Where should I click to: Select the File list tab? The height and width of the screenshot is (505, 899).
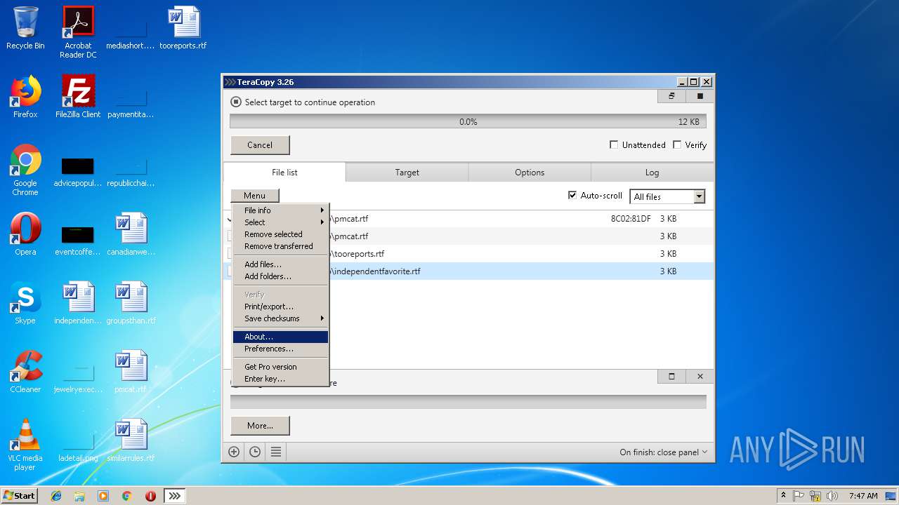tap(284, 173)
